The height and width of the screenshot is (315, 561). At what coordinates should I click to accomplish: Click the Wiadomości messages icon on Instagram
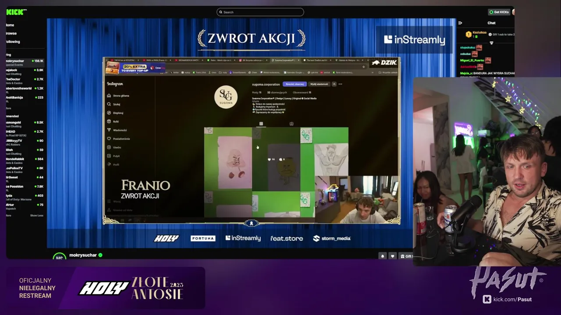[x=109, y=130]
